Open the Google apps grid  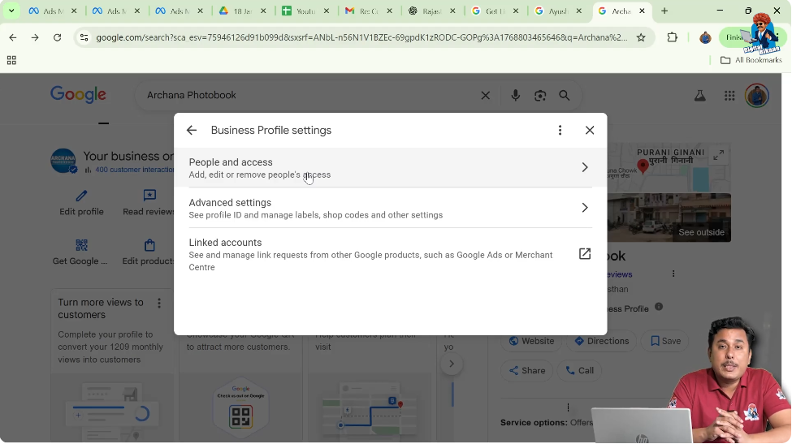tap(729, 95)
